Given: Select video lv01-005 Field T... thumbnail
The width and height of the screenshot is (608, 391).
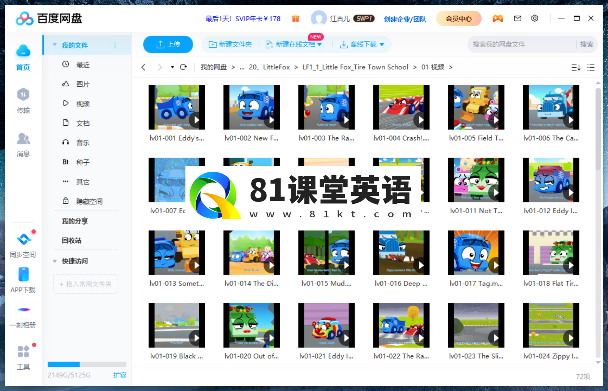Looking at the screenshot, I should tap(476, 107).
